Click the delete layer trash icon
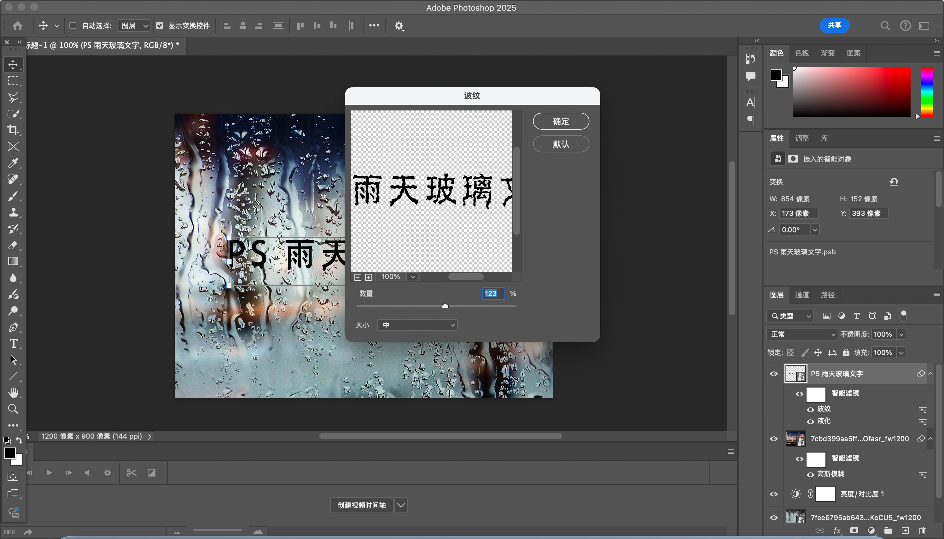The height and width of the screenshot is (539, 944). tap(922, 530)
